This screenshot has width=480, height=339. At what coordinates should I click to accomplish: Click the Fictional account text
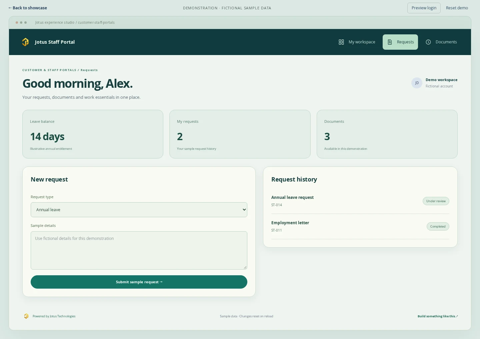click(x=439, y=86)
